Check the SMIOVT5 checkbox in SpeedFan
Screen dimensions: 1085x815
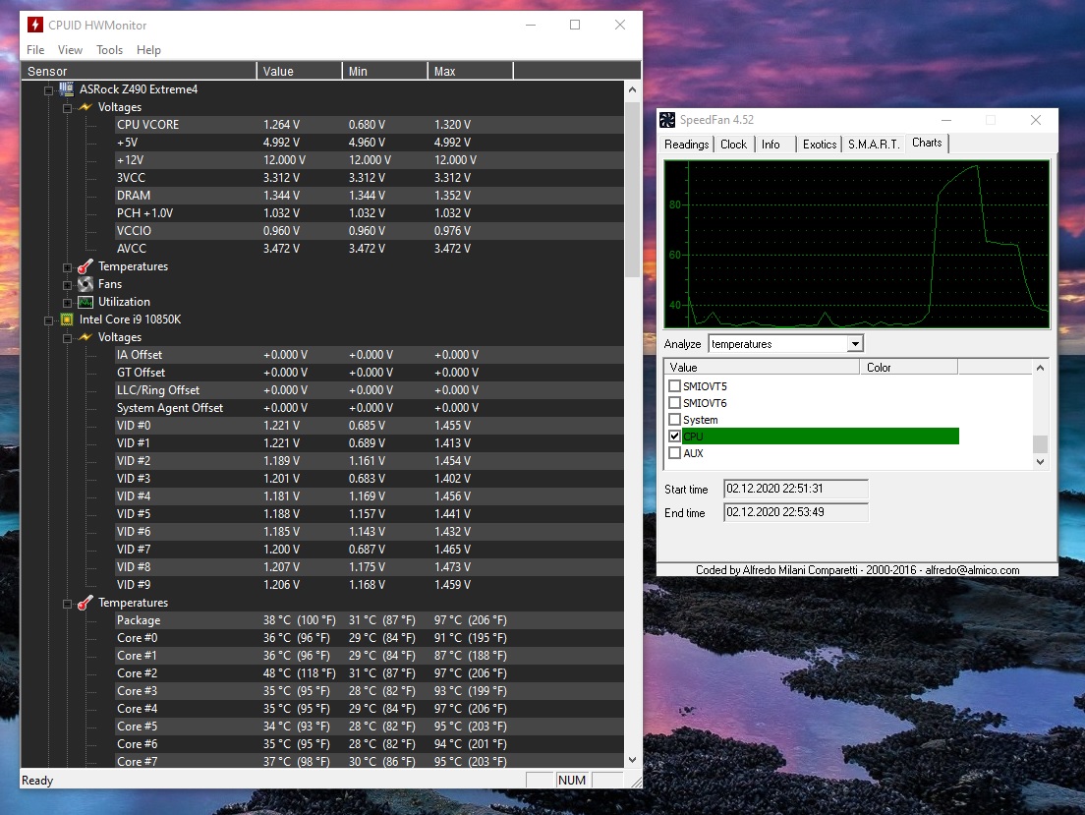coord(674,385)
